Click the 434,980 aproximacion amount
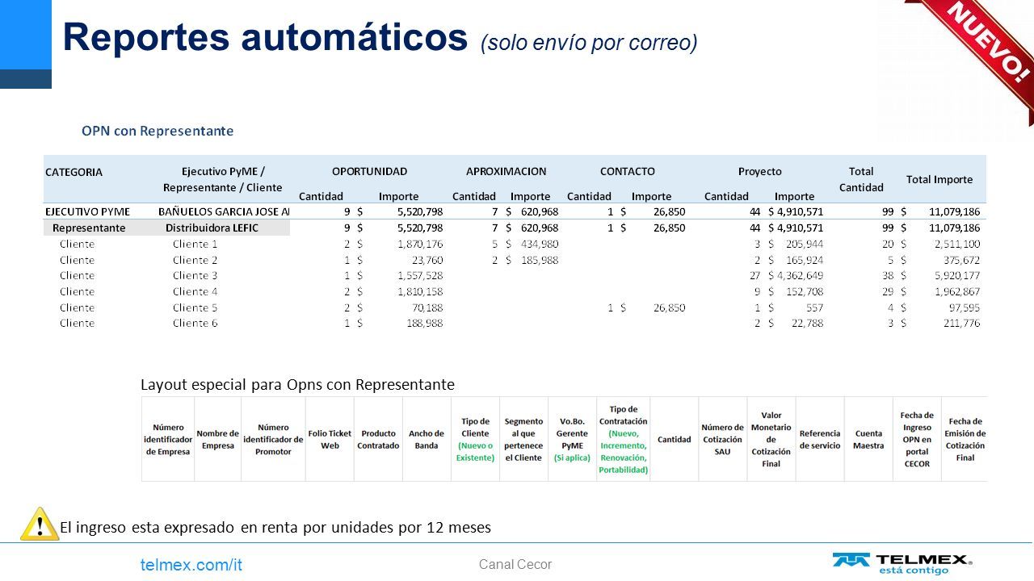The height and width of the screenshot is (581, 1034). [x=539, y=244]
